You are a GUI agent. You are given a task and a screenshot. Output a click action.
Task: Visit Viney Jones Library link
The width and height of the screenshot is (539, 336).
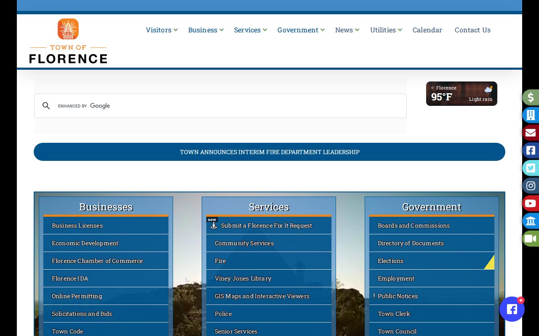(269, 278)
